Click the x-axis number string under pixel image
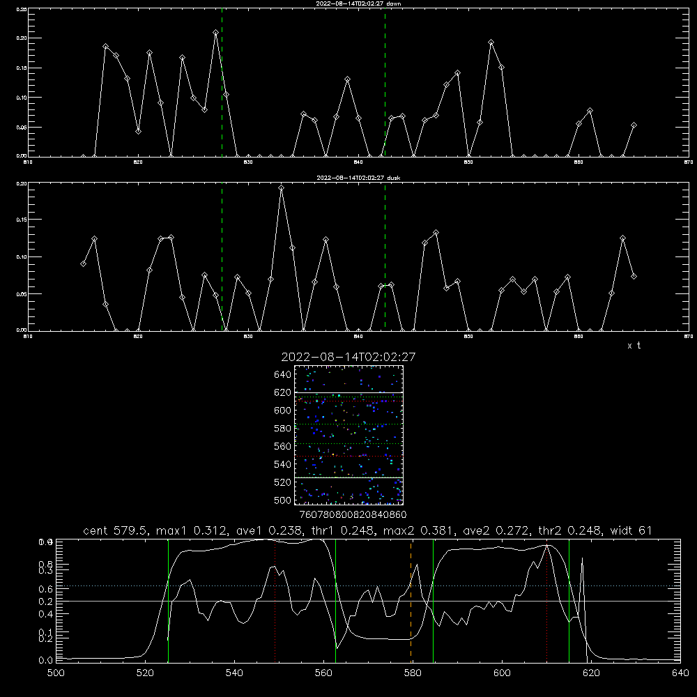697x697 pixels. pos(353,514)
